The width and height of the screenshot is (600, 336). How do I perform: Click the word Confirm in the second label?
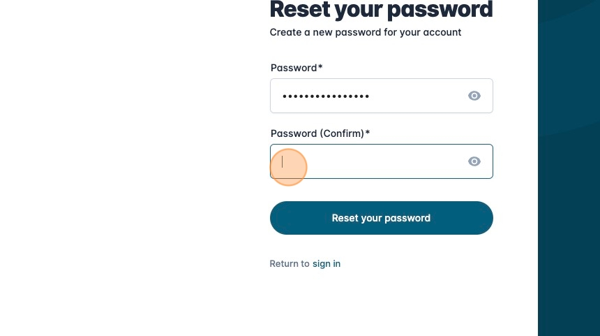point(342,133)
